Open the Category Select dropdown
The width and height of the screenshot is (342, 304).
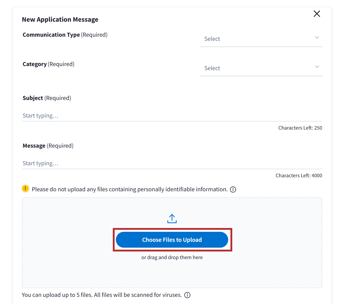(261, 68)
